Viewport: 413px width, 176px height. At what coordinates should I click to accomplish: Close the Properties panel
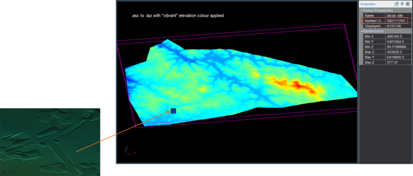[408, 4]
